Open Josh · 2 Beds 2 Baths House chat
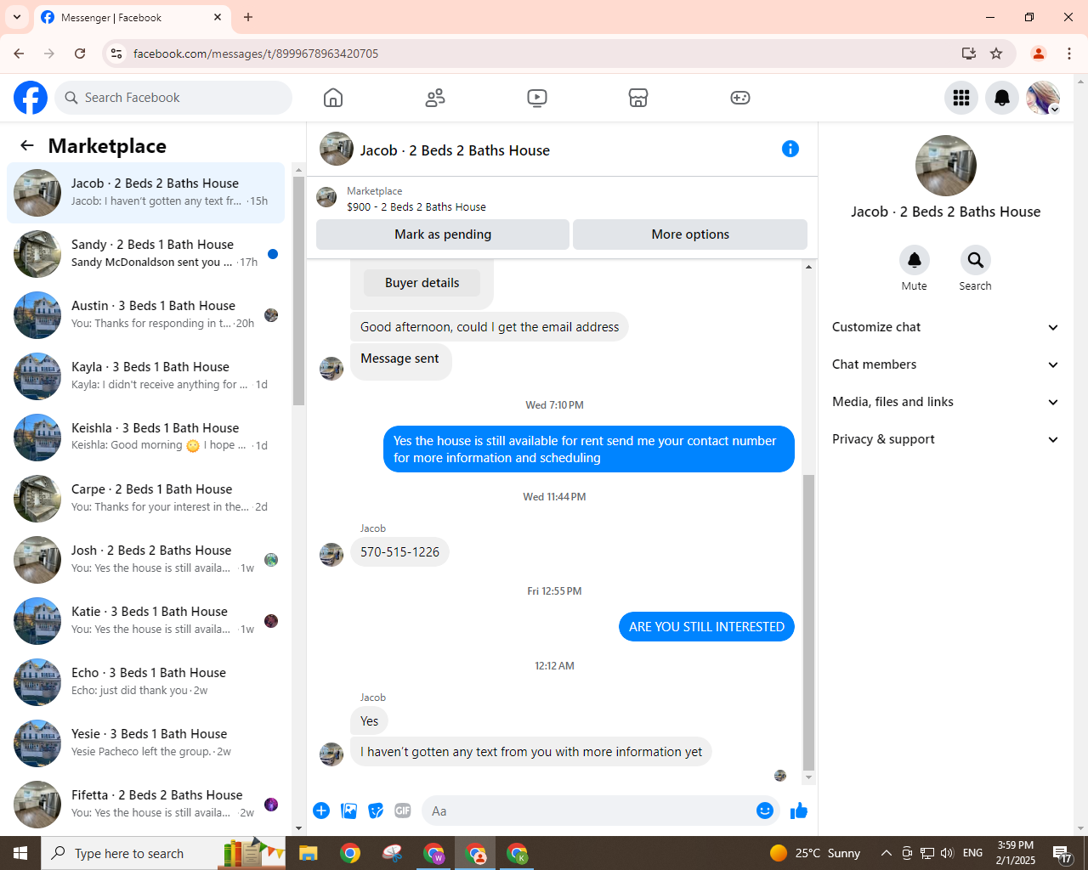Image resolution: width=1088 pixels, height=870 pixels. click(x=146, y=560)
